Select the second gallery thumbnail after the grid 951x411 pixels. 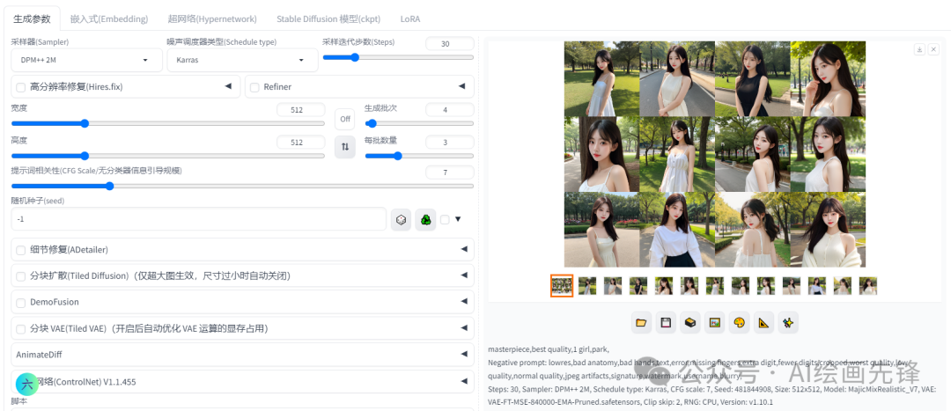[613, 285]
